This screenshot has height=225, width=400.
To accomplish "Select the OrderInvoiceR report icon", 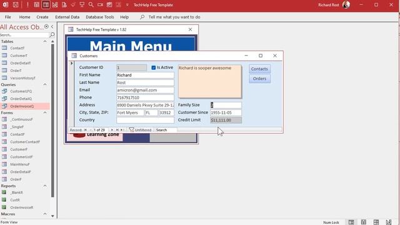I will click(x=4, y=207).
